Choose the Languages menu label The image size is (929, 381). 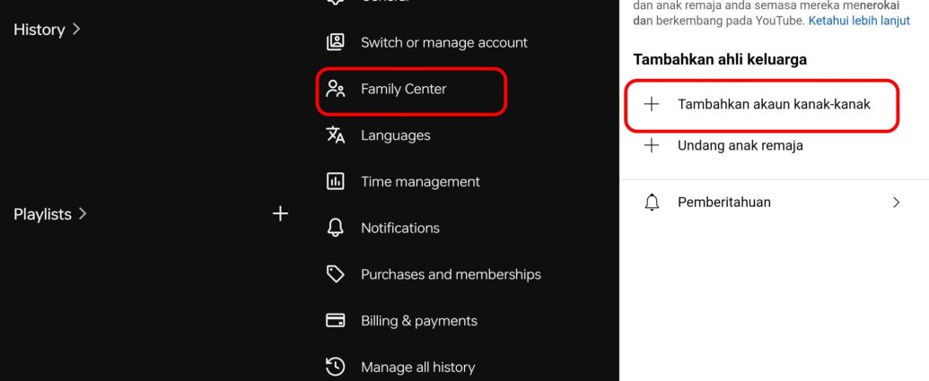pos(395,135)
